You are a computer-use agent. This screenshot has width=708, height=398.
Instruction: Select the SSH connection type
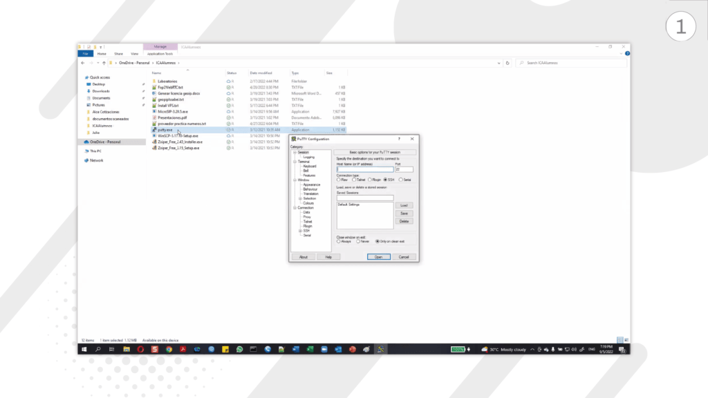[386, 180]
